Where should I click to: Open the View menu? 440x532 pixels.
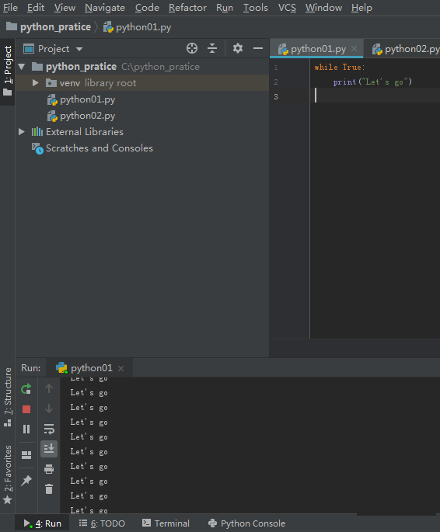click(65, 8)
